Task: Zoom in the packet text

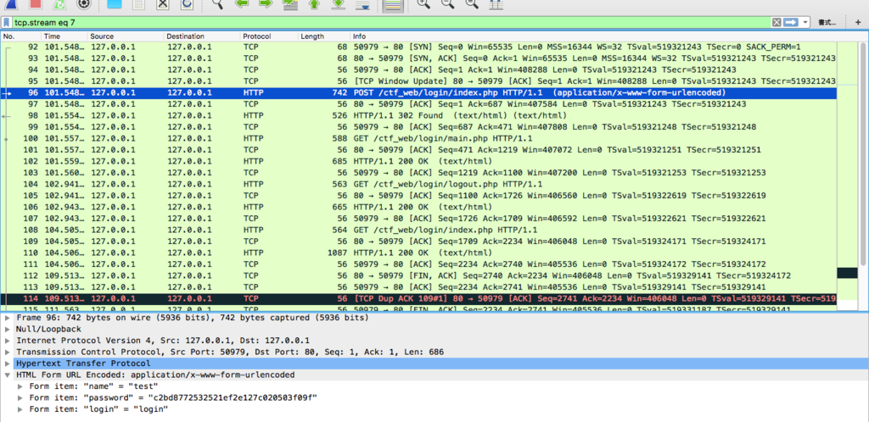Action: pos(423,4)
